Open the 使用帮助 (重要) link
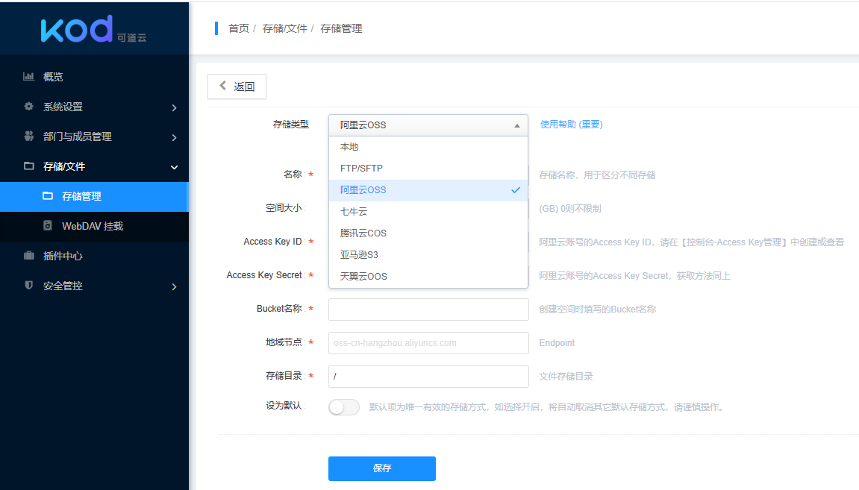Screen dimensions: 859x490 tap(572, 125)
